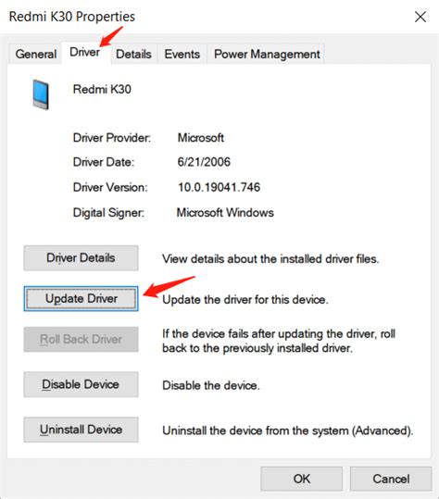Go to the Events tab
This screenshot has width=439, height=499.
pos(182,54)
